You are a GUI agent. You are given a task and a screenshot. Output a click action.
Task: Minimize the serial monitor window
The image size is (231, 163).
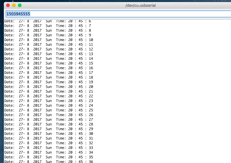(x=14, y=6)
